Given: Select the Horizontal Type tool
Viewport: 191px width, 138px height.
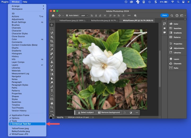Looking at the screenshot, I should 52,91.
